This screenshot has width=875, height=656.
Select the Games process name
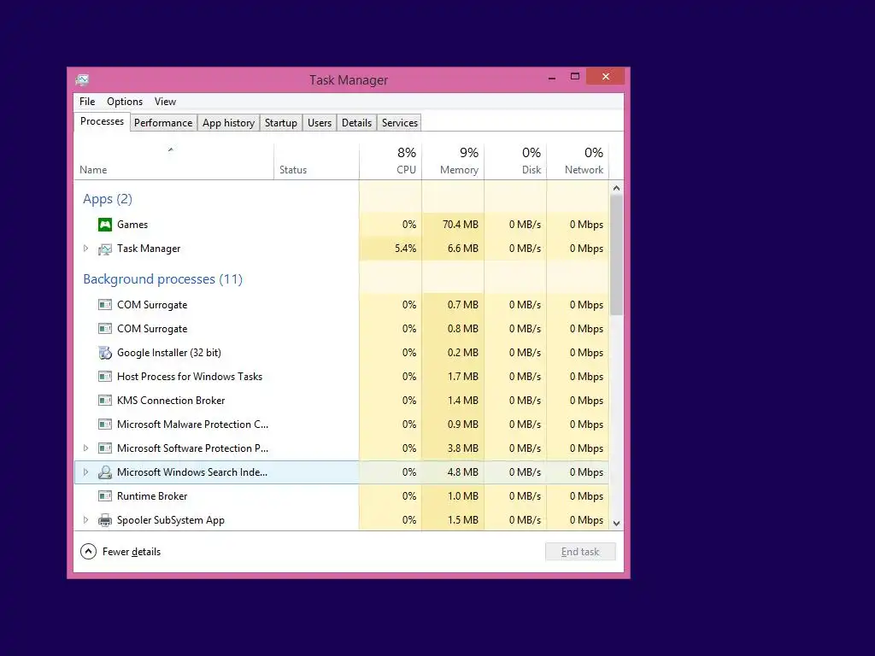tap(132, 225)
